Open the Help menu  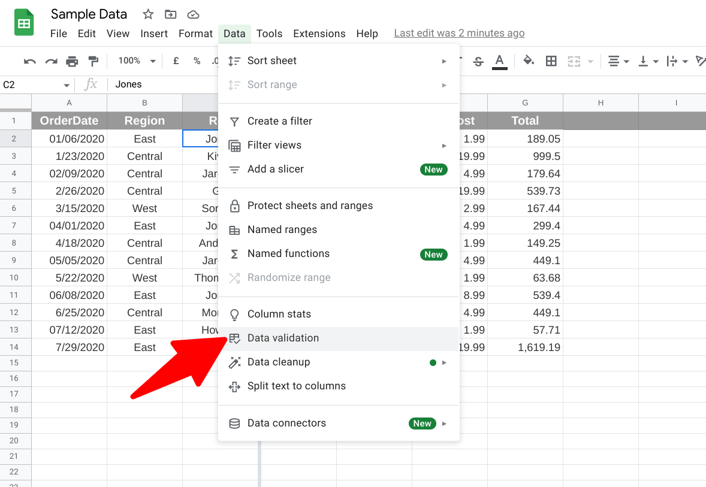click(367, 34)
